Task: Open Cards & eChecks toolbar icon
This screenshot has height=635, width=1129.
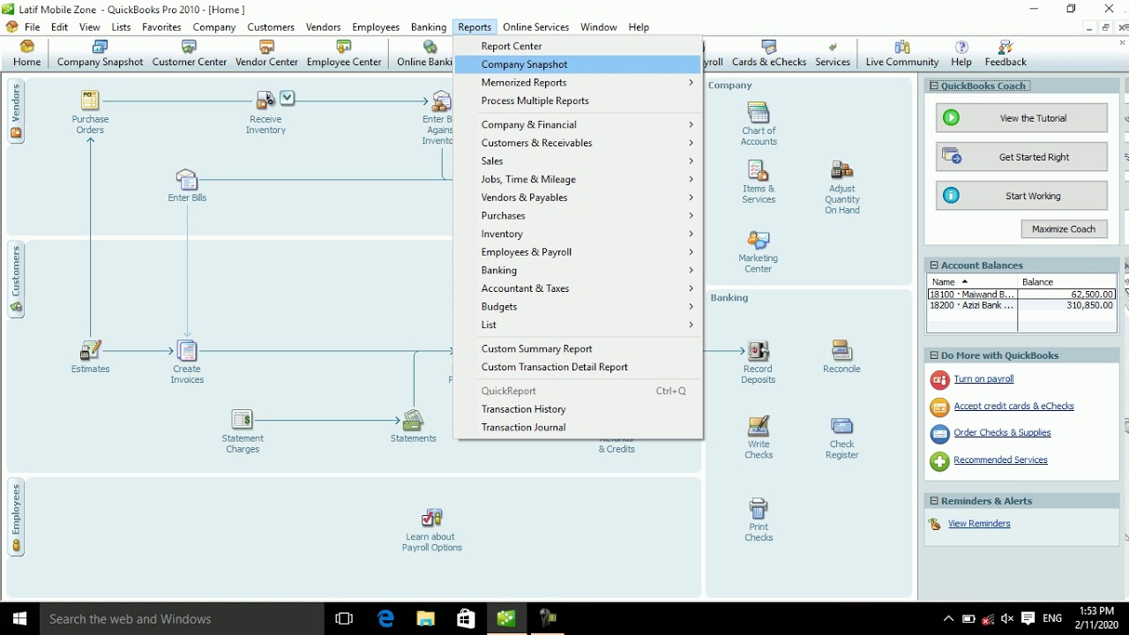Action: 769,53
